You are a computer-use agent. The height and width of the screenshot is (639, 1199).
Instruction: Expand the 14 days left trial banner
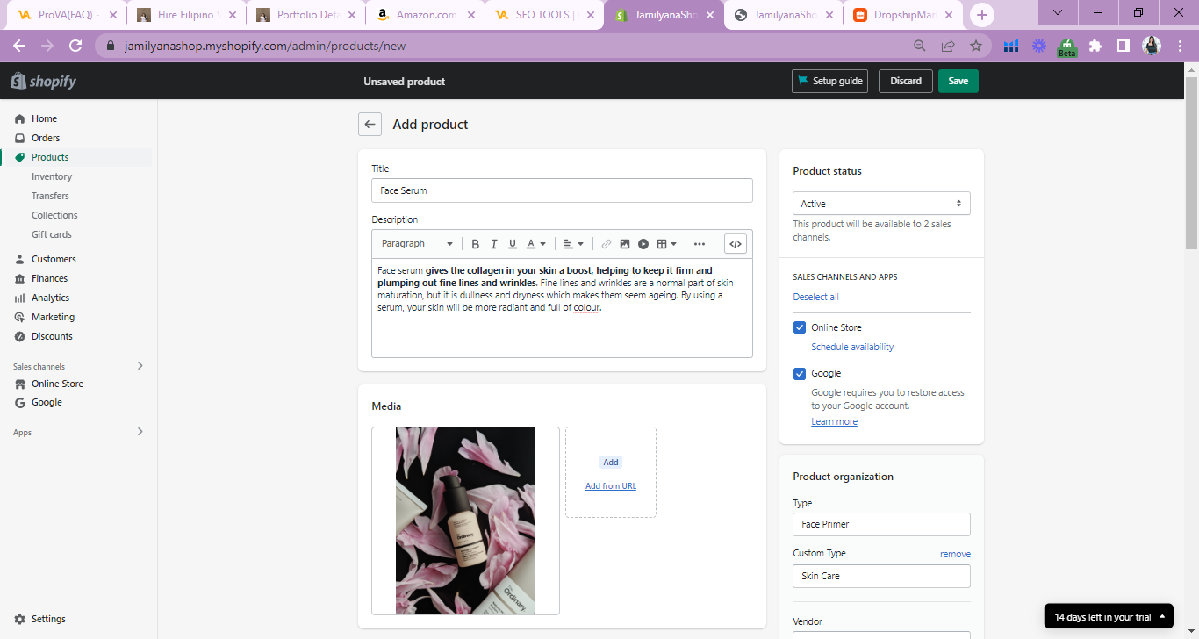click(x=1109, y=617)
